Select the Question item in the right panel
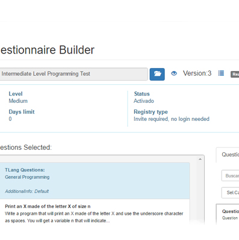 [x=230, y=214]
